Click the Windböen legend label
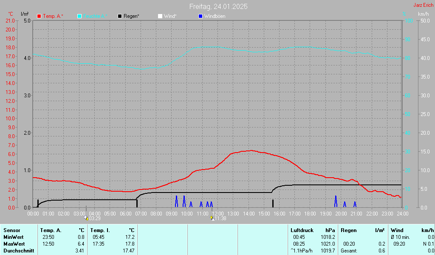 pos(215,17)
